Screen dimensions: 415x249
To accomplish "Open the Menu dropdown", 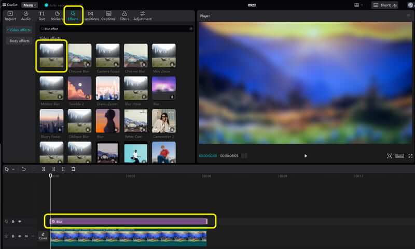I will click(29, 5).
